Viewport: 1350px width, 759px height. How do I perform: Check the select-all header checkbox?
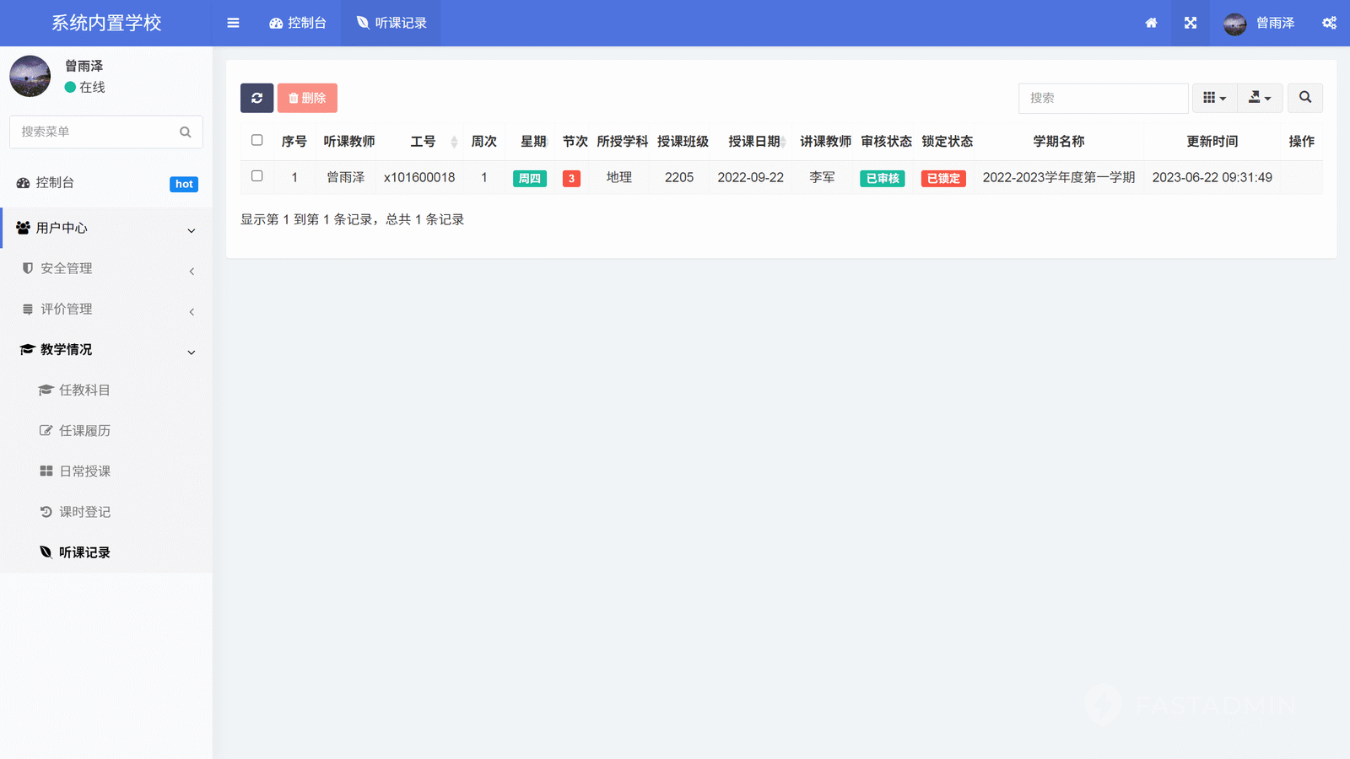[257, 141]
